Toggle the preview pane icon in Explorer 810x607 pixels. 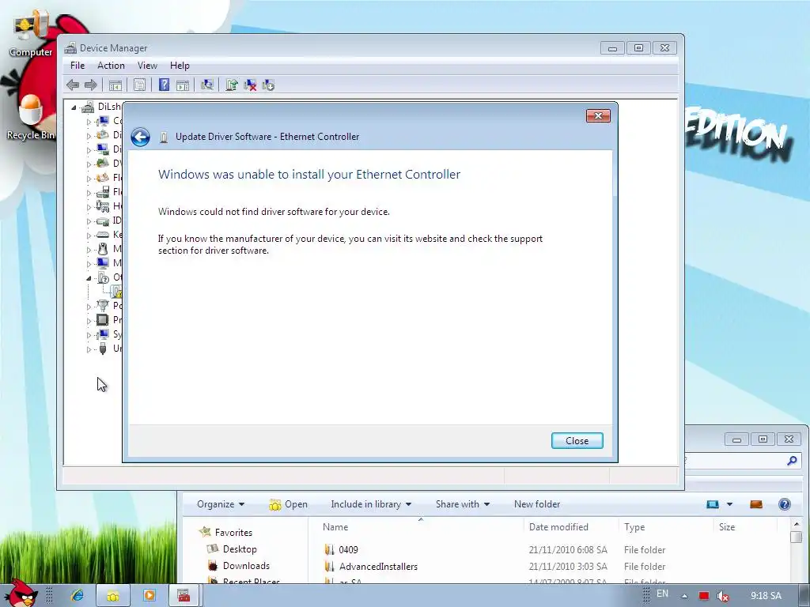755,504
